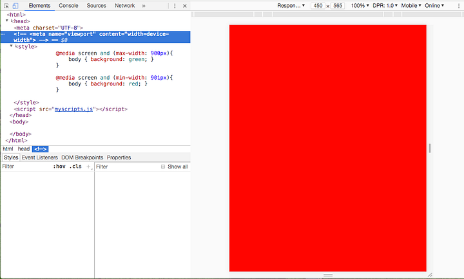Select the closing </html> tag
This screenshot has height=279, width=464.
point(16,141)
